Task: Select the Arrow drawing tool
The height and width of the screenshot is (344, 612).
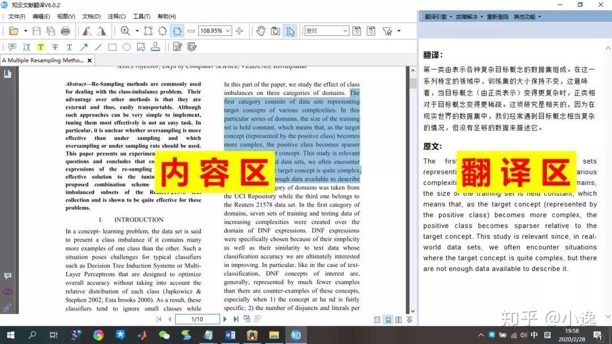Action: 84,48
